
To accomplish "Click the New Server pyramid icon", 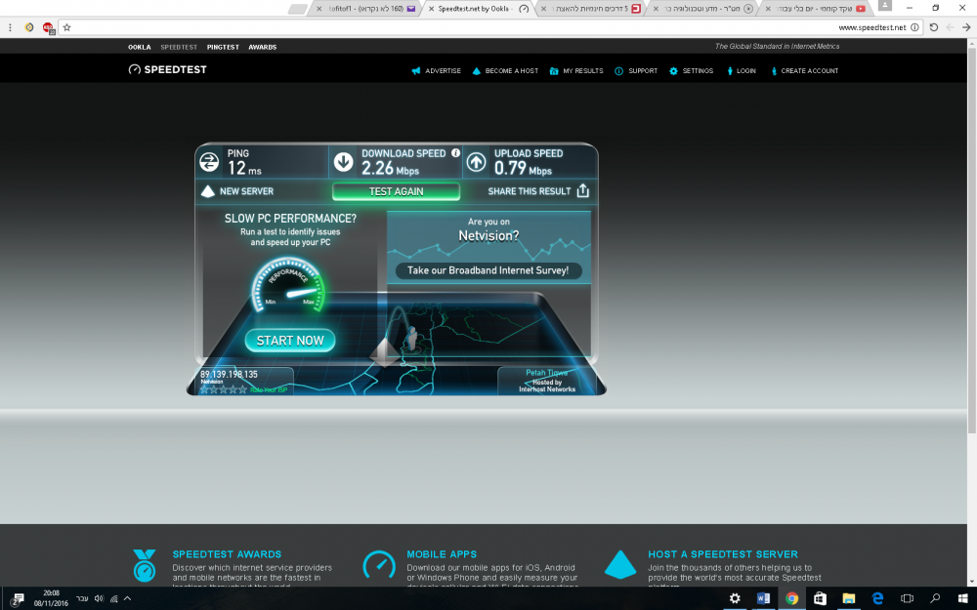I will click(x=207, y=191).
